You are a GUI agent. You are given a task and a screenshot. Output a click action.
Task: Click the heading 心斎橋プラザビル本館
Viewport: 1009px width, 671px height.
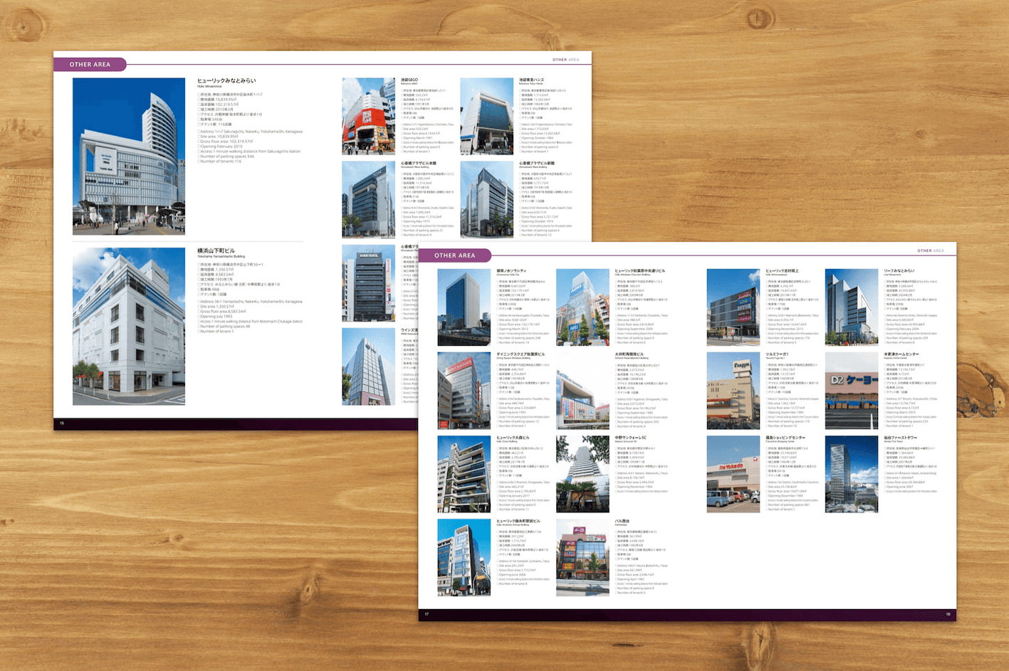(x=419, y=163)
